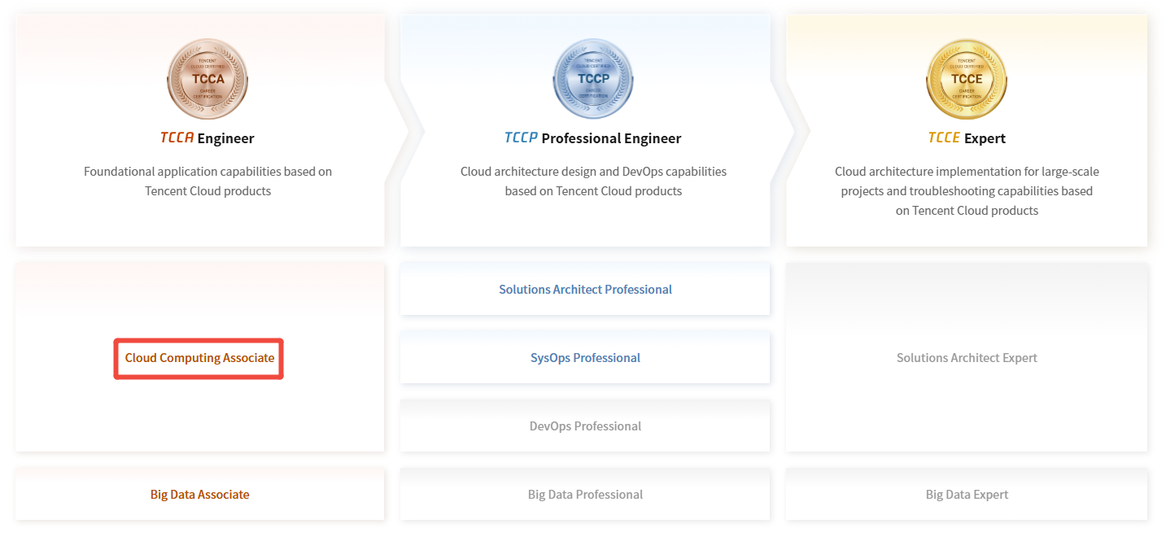Click the Big Data Expert entry
The image size is (1166, 537).
point(967,495)
